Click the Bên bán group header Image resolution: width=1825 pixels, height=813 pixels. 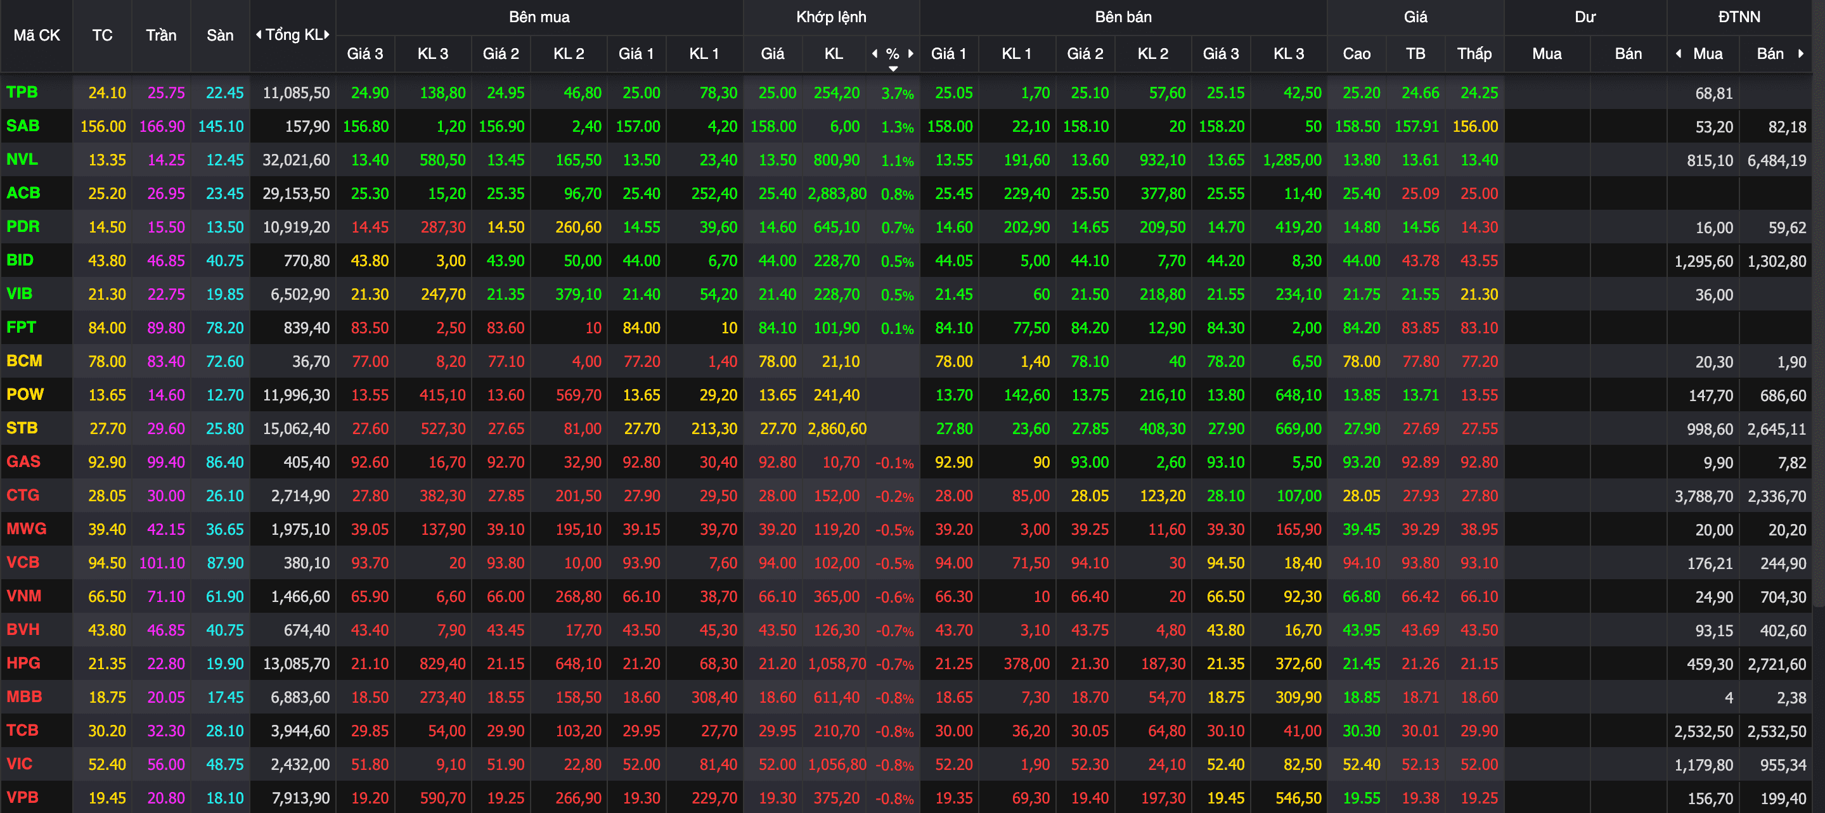point(1123,17)
